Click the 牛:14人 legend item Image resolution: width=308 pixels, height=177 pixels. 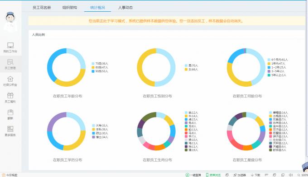[x=192, y=116]
